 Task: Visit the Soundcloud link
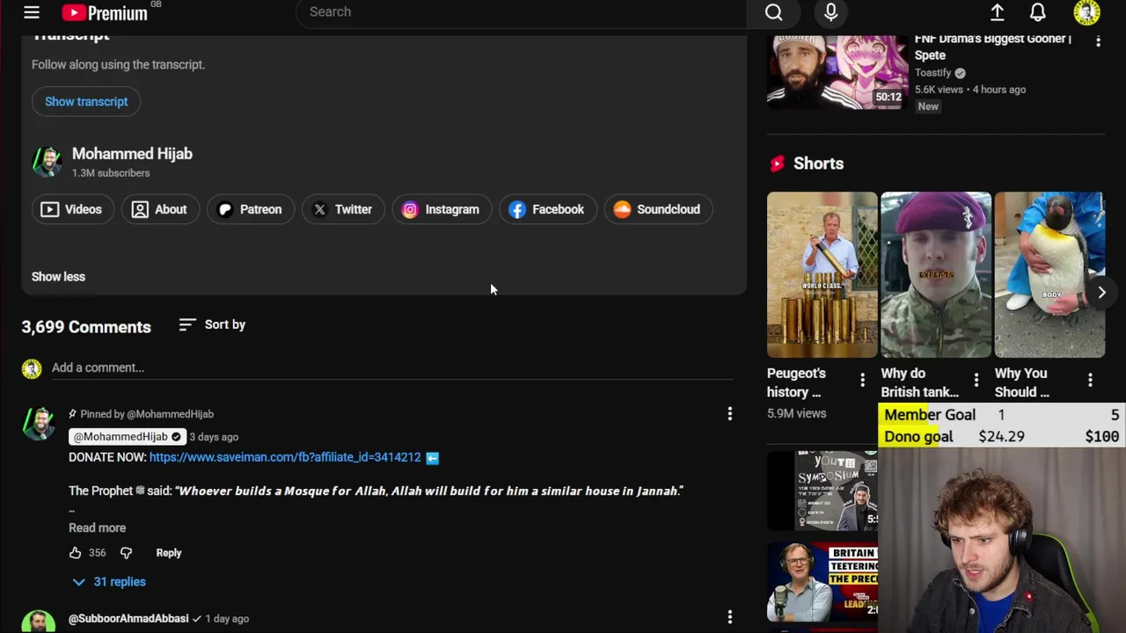pyautogui.click(x=658, y=209)
